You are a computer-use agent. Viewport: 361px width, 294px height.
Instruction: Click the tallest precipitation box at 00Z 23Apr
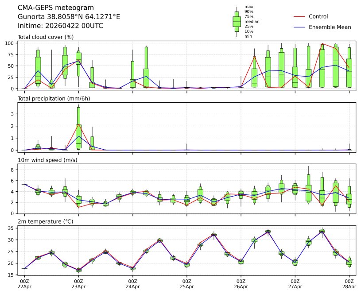pyautogui.click(x=78, y=128)
